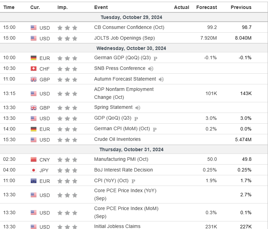Click the speaker icon next to Autumn Forecast Statement
268x229 pixels.
pos(161,79)
